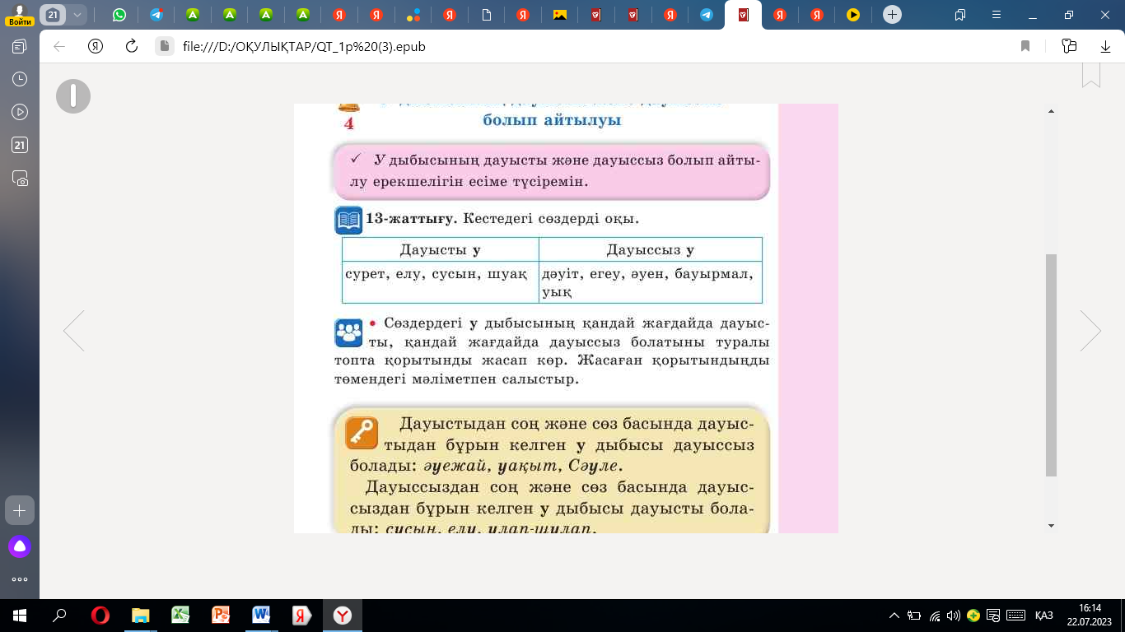Viewport: 1125px width, 632px height.
Task: Click the table header Дауысты у
Action: tap(441, 249)
